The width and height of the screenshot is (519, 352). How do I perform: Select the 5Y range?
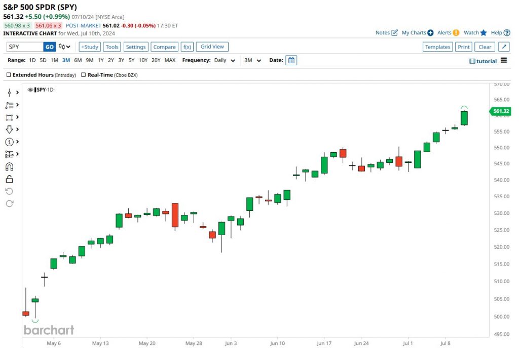point(131,60)
